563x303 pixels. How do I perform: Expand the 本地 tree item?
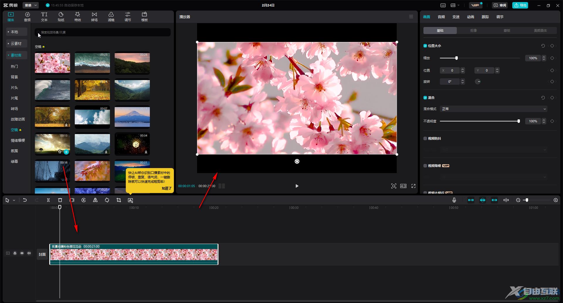click(x=17, y=32)
